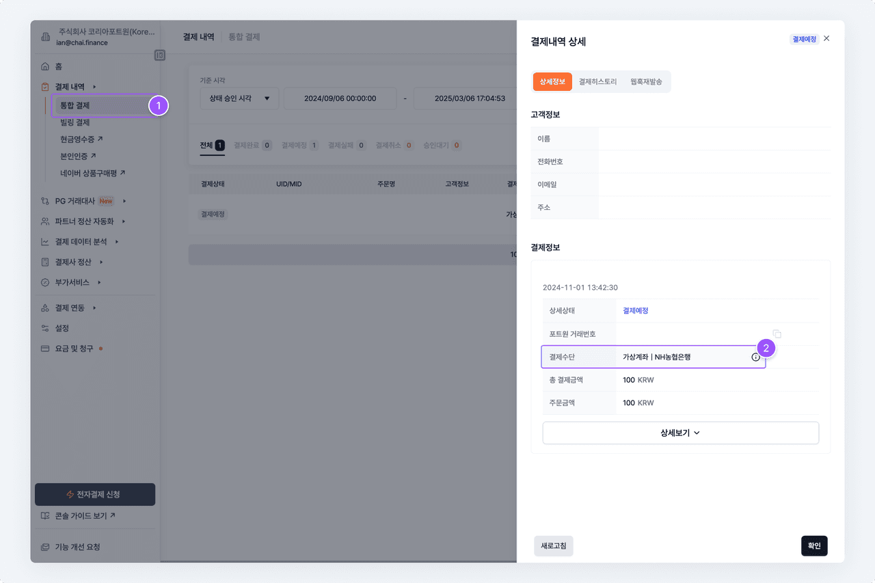Screen dimensions: 875x583
Task: Click the start date input field
Action: click(340, 98)
